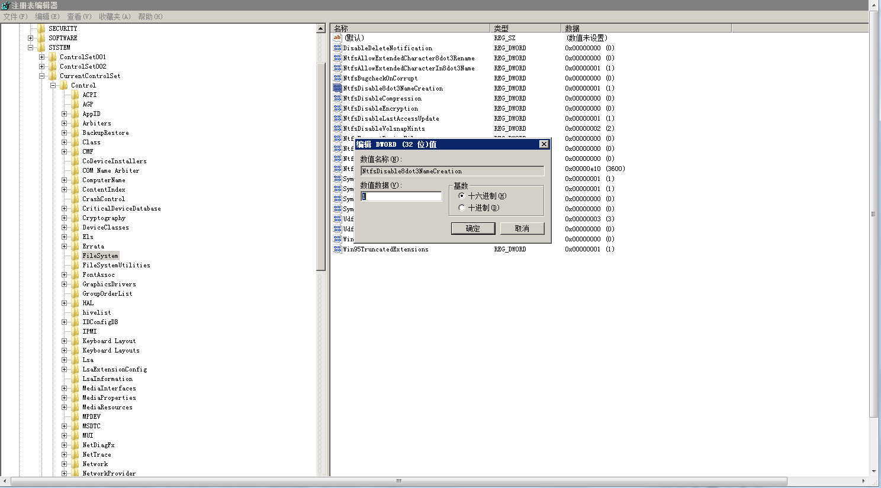Viewport: 881px width, 488px height.
Task: Click the 数值名称 field
Action: point(452,171)
